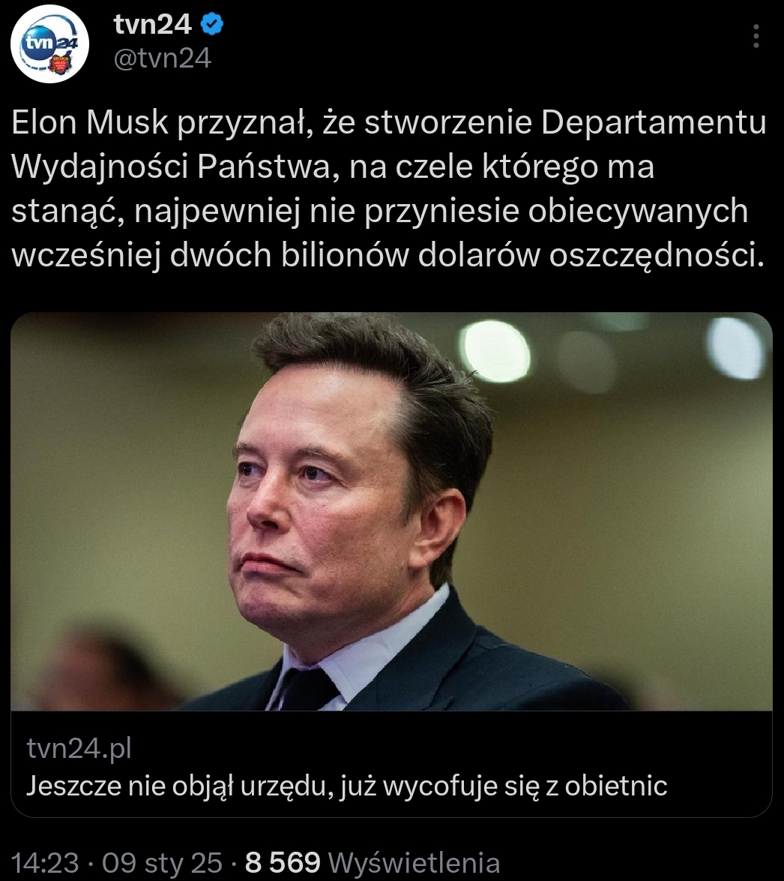Click the 14:23 timestamp
The height and width of the screenshot is (881, 784).
tap(45, 862)
